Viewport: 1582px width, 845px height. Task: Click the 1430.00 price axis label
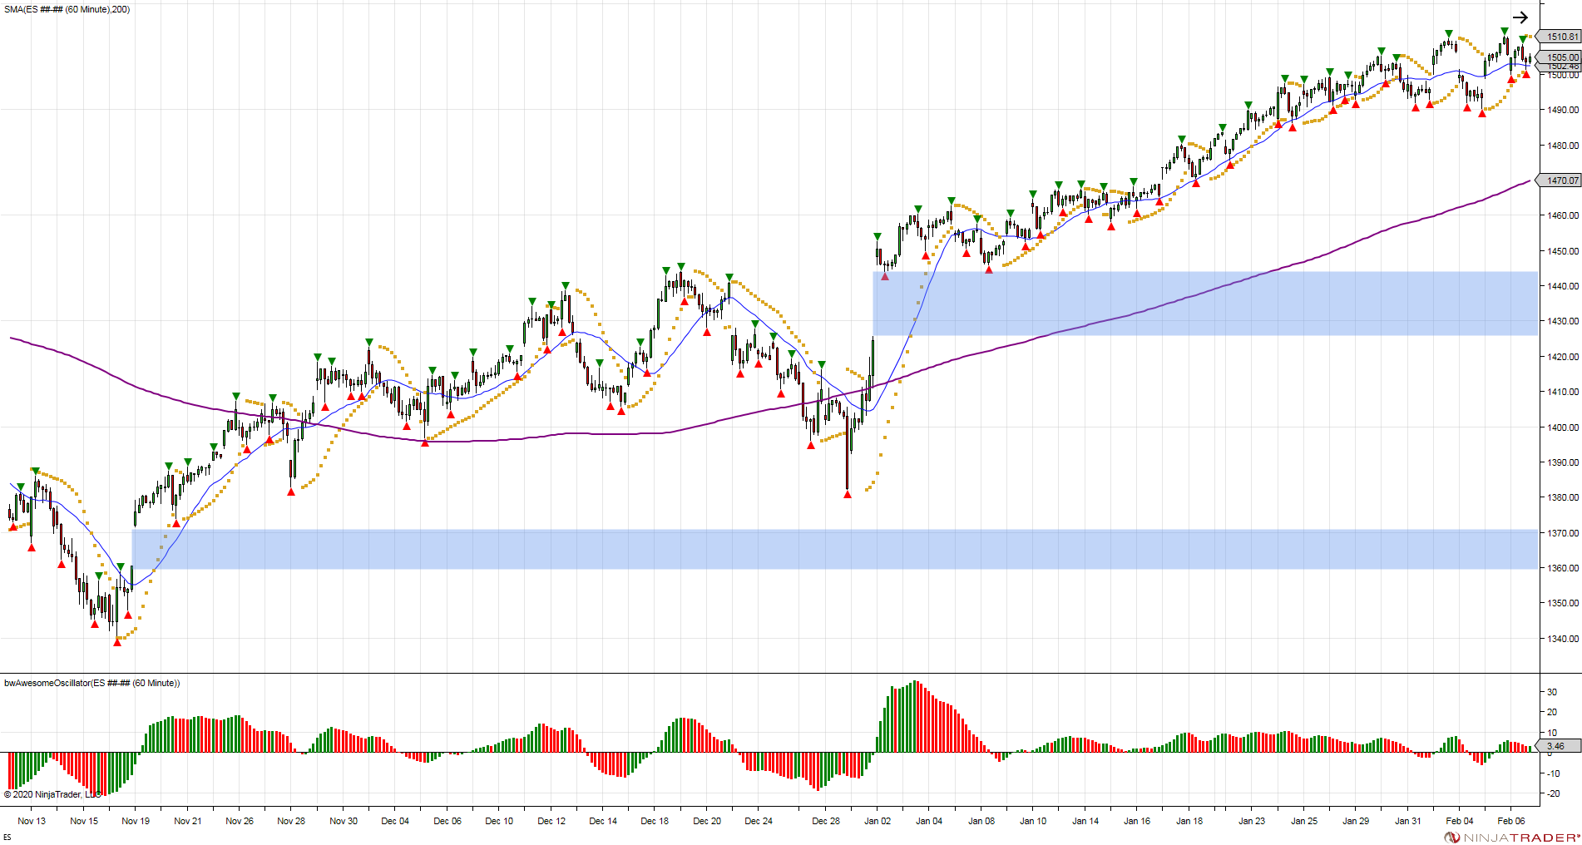pos(1563,321)
